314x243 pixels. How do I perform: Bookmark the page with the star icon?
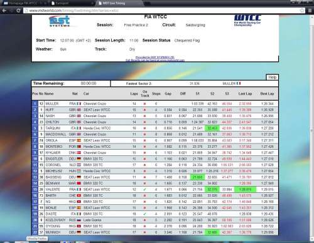click(302, 11)
